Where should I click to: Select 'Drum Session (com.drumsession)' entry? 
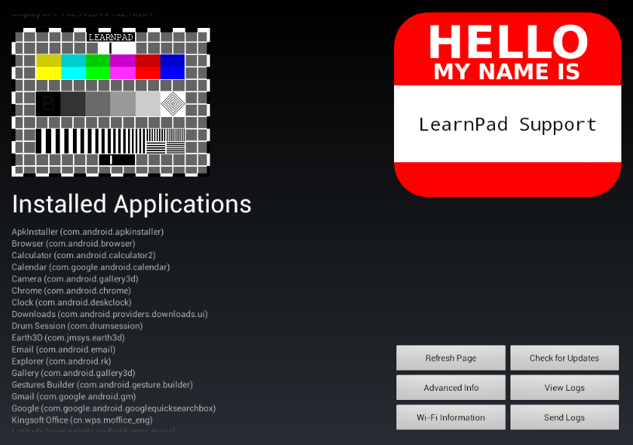77,326
